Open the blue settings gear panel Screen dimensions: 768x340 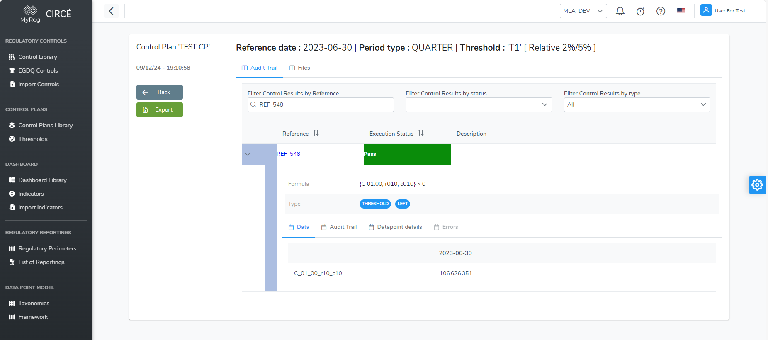pos(757,185)
